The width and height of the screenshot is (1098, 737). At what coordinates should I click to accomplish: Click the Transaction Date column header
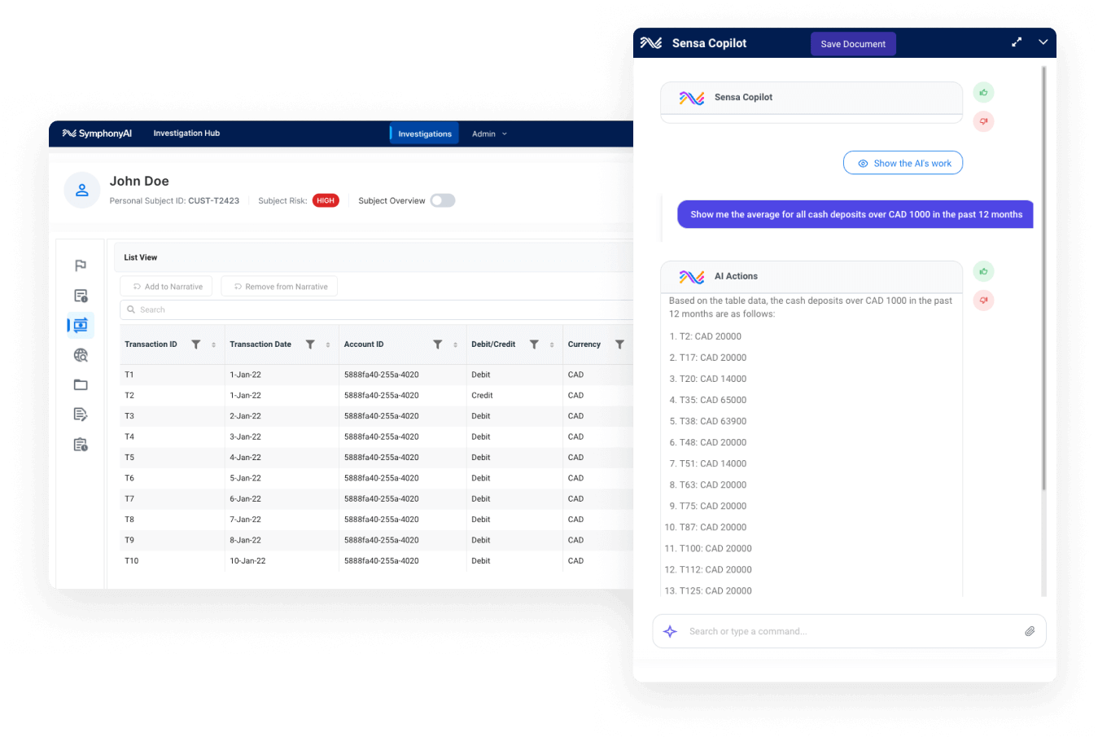(260, 344)
